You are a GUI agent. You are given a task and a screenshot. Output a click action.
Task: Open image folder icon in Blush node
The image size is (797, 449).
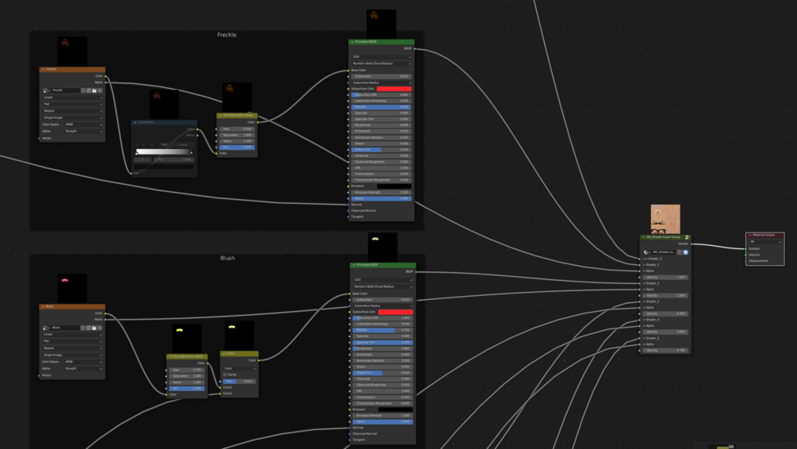tap(94, 328)
